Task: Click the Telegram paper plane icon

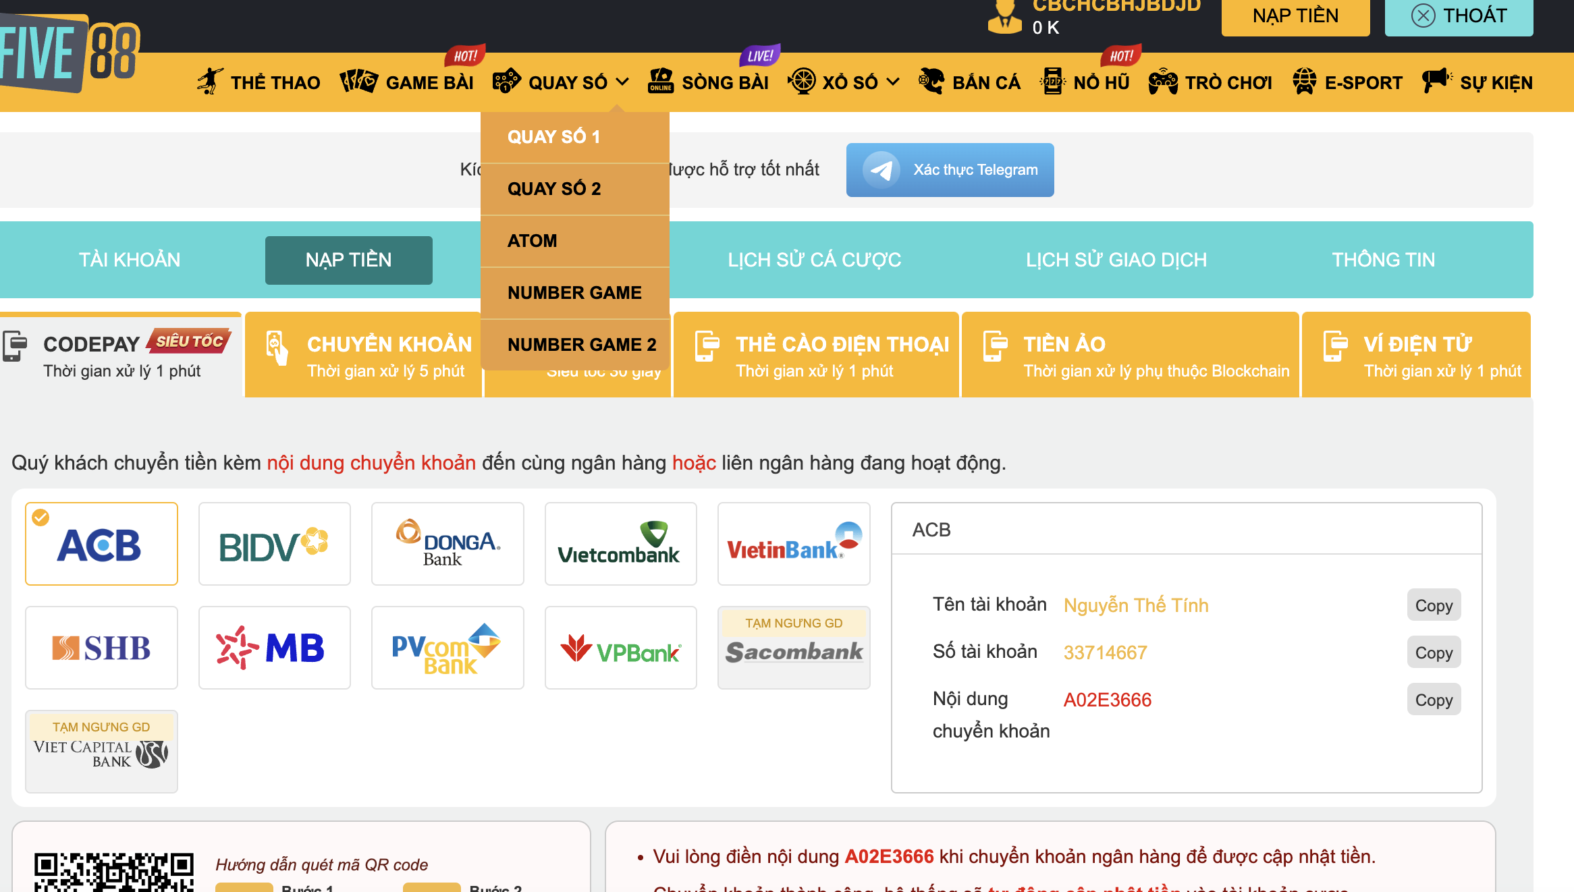Action: 881,170
